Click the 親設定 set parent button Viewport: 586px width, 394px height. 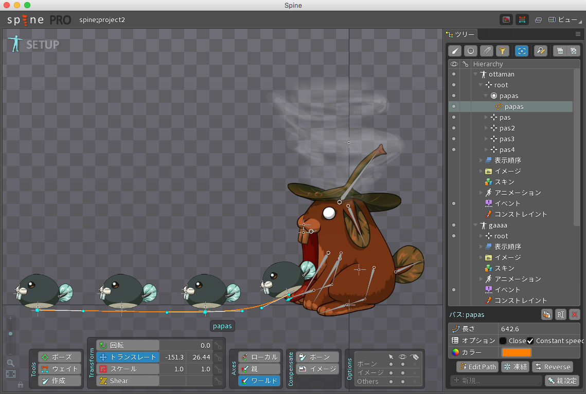[x=562, y=381]
